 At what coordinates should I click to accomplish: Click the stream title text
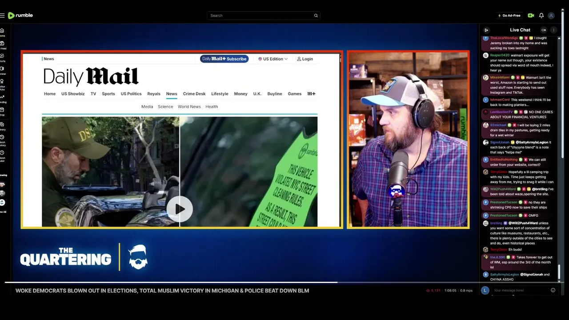point(162,291)
